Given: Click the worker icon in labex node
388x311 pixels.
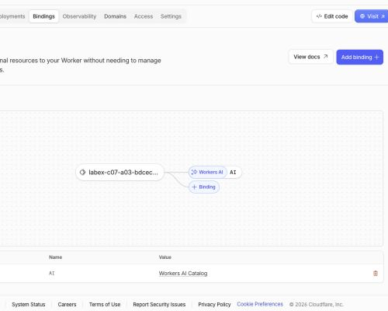Looking at the screenshot, I should click(82, 173).
